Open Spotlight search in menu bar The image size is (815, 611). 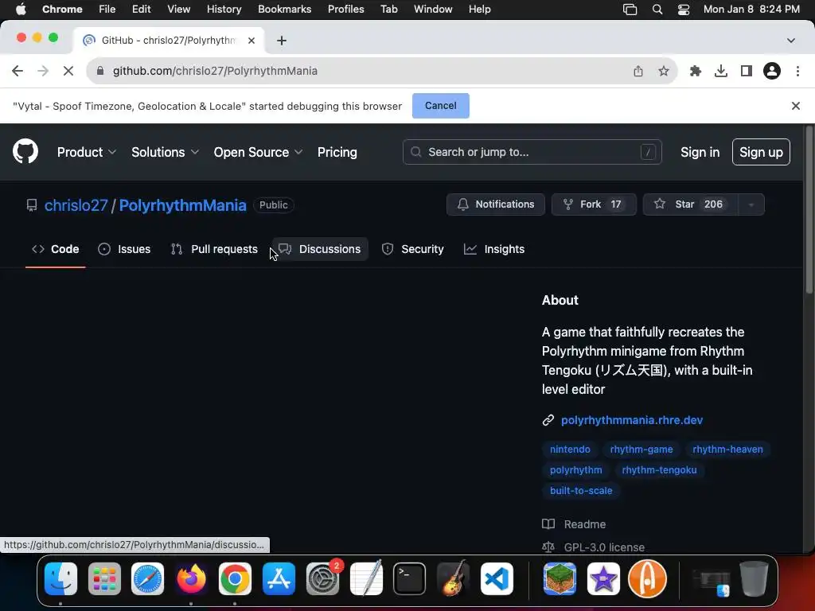657,10
